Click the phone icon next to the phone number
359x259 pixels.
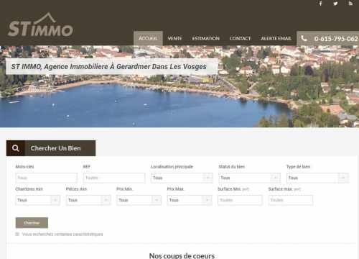coord(304,38)
